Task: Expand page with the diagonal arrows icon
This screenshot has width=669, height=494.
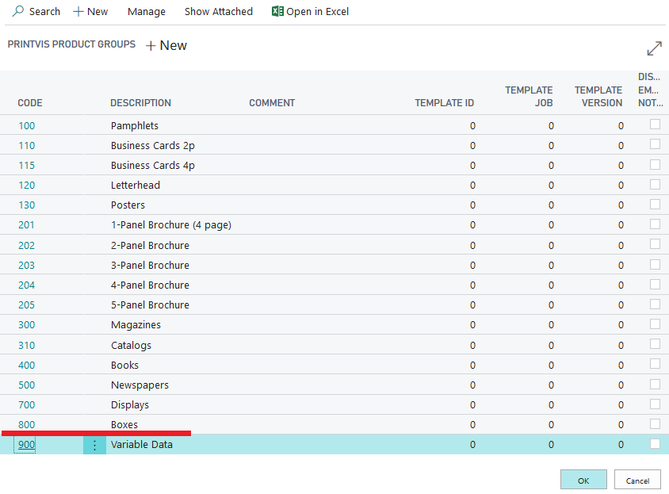Action: point(654,49)
